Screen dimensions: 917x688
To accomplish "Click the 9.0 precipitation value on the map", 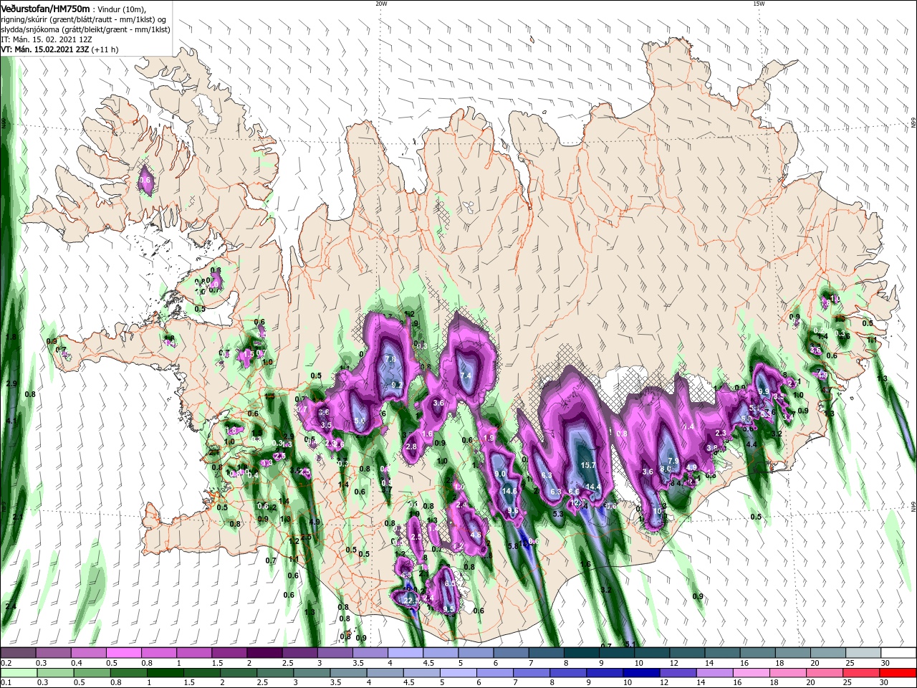I will pyautogui.click(x=501, y=474).
